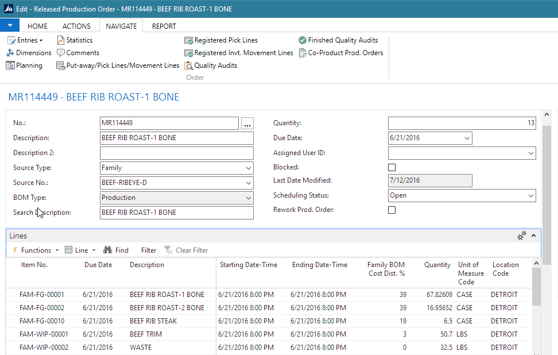Image resolution: width=558 pixels, height=355 pixels.
Task: Expand the Source Type dropdown
Action: 248,168
